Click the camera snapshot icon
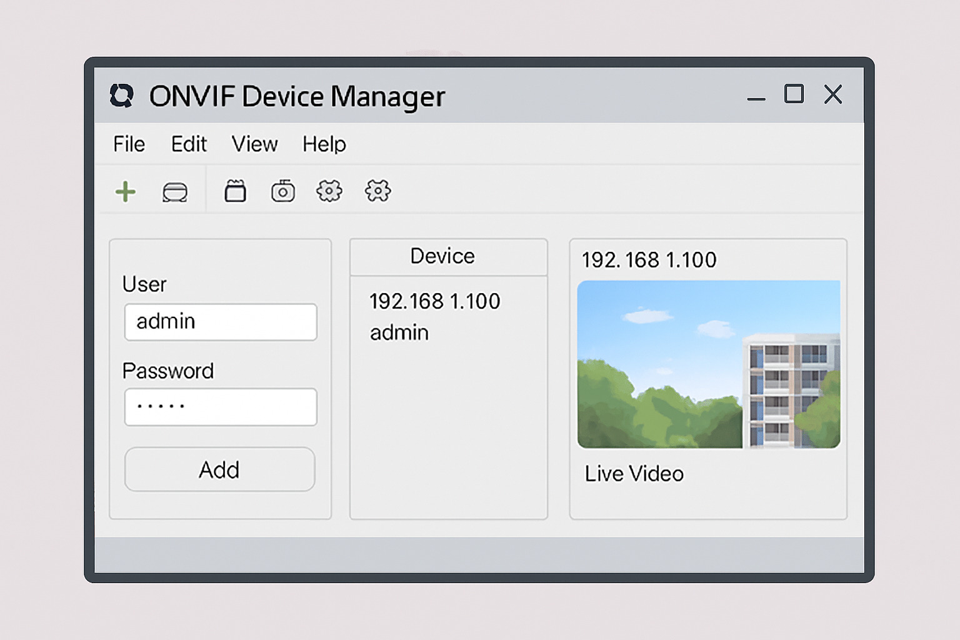This screenshot has height=640, width=960. point(282,191)
